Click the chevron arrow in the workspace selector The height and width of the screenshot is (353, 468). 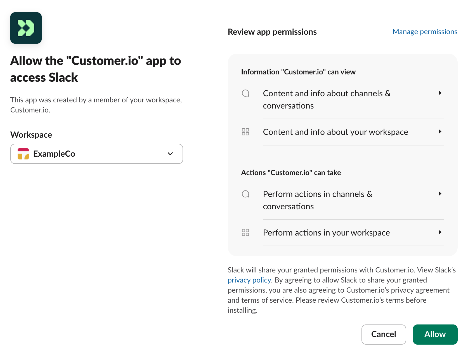pyautogui.click(x=170, y=154)
